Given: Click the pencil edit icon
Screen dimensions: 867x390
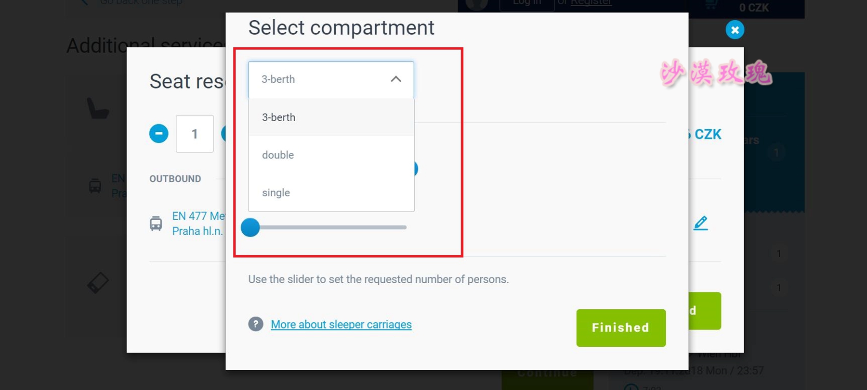Looking at the screenshot, I should pyautogui.click(x=701, y=223).
